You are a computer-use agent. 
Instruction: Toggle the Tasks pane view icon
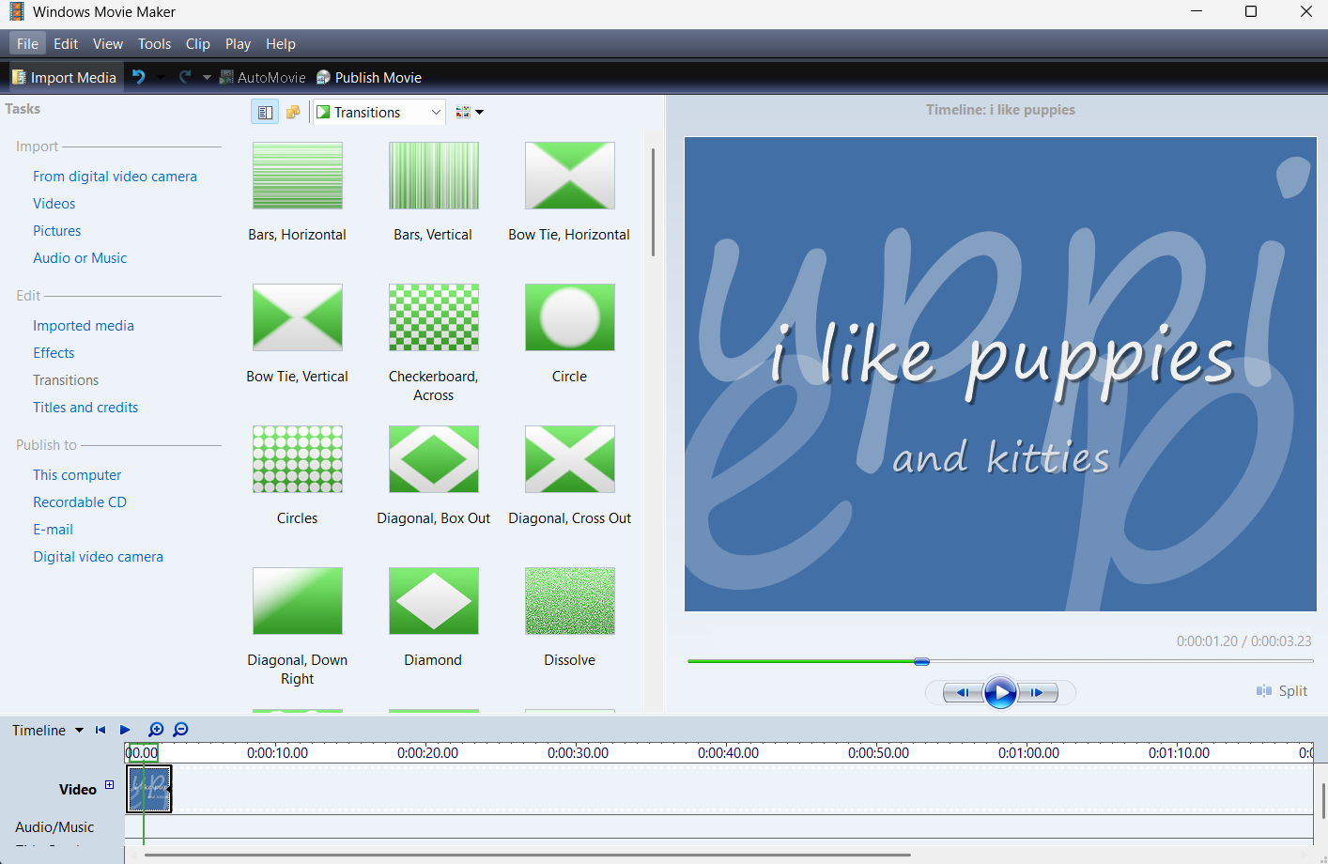[265, 112]
